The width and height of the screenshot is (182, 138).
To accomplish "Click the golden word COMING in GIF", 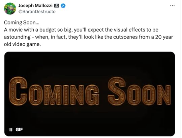I will pos(54,91).
